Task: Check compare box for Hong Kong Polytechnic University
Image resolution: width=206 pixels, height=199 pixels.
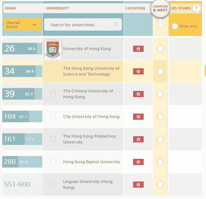Action: pyautogui.click(x=160, y=139)
